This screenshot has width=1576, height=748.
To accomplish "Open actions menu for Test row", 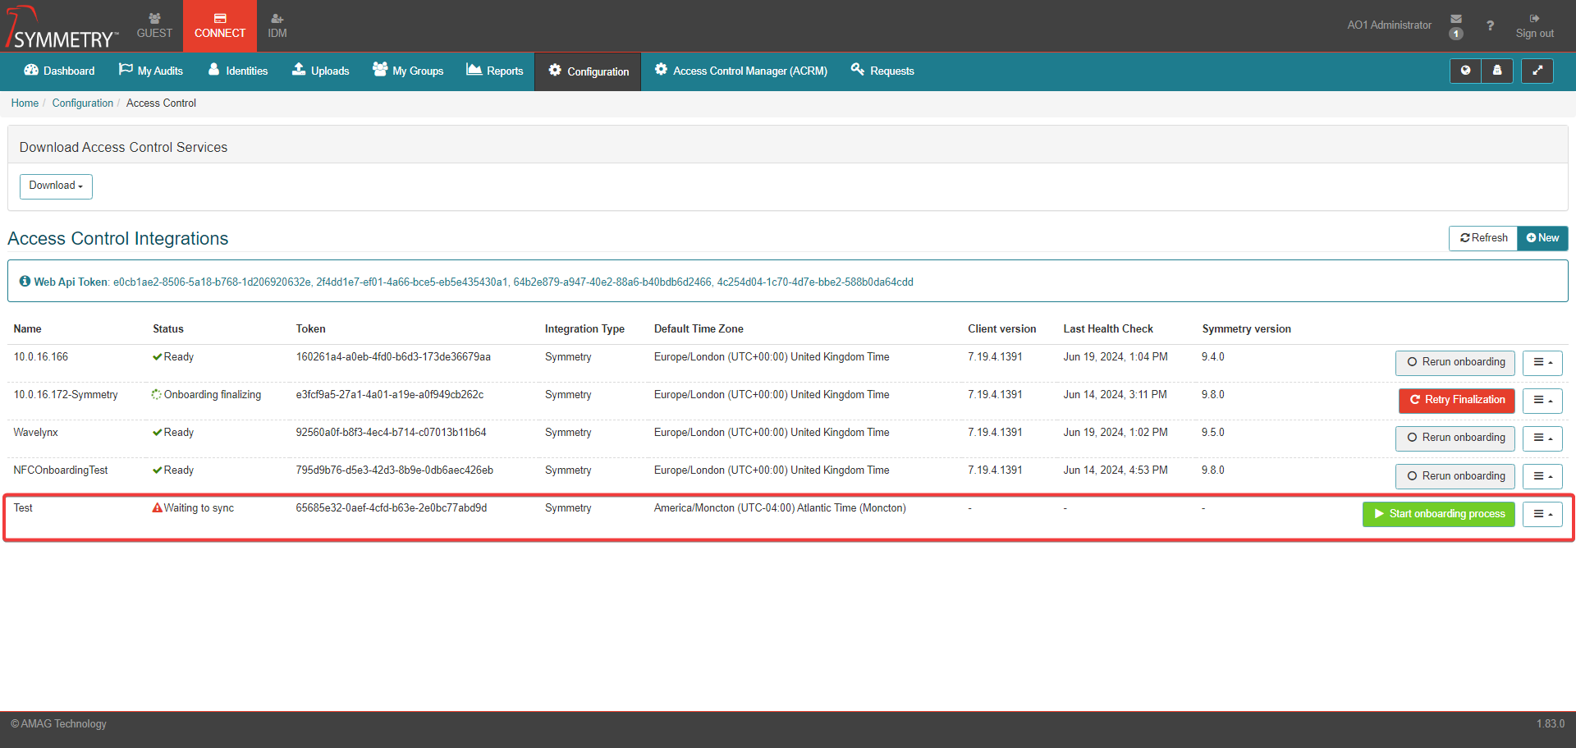I will coord(1542,514).
